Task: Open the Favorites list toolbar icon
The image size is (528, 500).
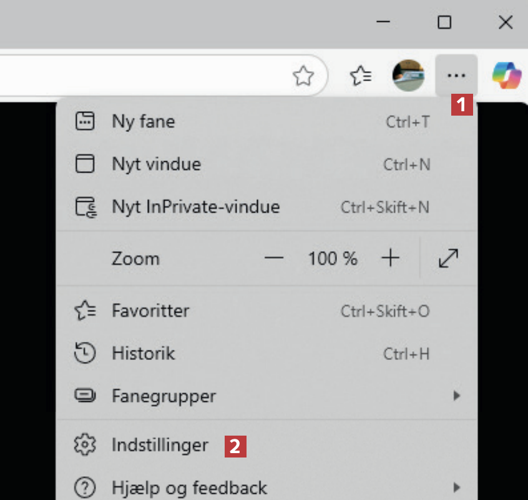Action: pos(361,76)
